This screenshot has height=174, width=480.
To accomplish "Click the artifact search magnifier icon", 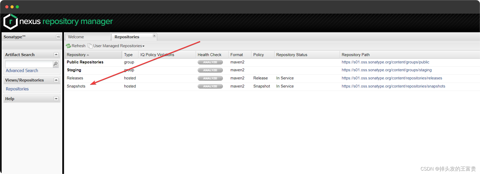I will 56,64.
